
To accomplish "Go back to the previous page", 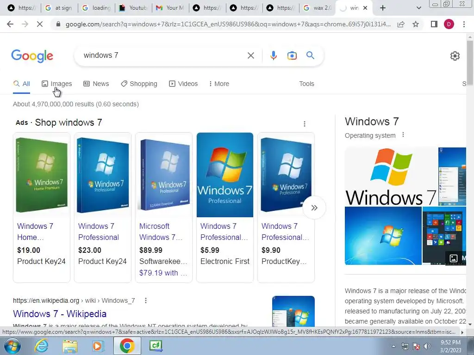I will (x=10, y=24).
